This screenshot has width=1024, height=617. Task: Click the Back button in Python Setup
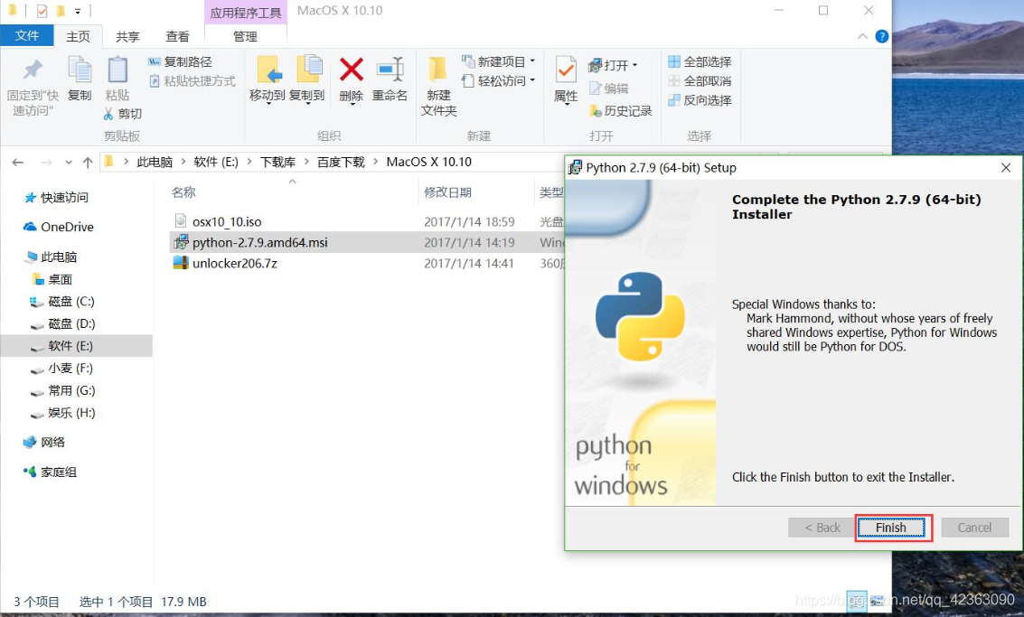coord(822,528)
